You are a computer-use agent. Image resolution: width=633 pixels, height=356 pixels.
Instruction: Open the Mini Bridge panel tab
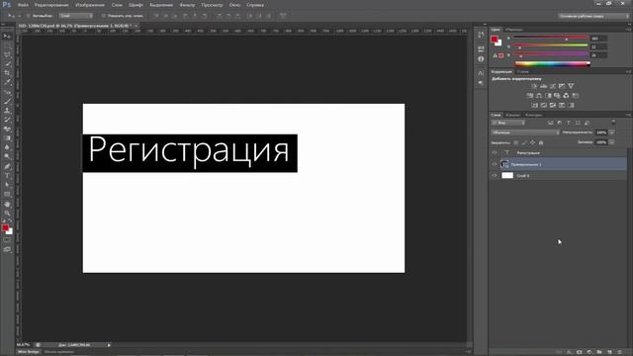pyautogui.click(x=29, y=352)
